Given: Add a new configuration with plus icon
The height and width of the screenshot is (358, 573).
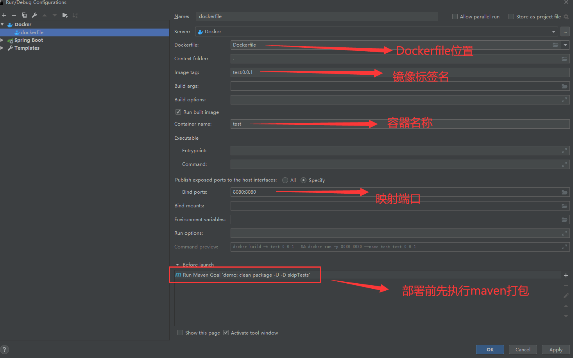Looking at the screenshot, I should [4, 15].
